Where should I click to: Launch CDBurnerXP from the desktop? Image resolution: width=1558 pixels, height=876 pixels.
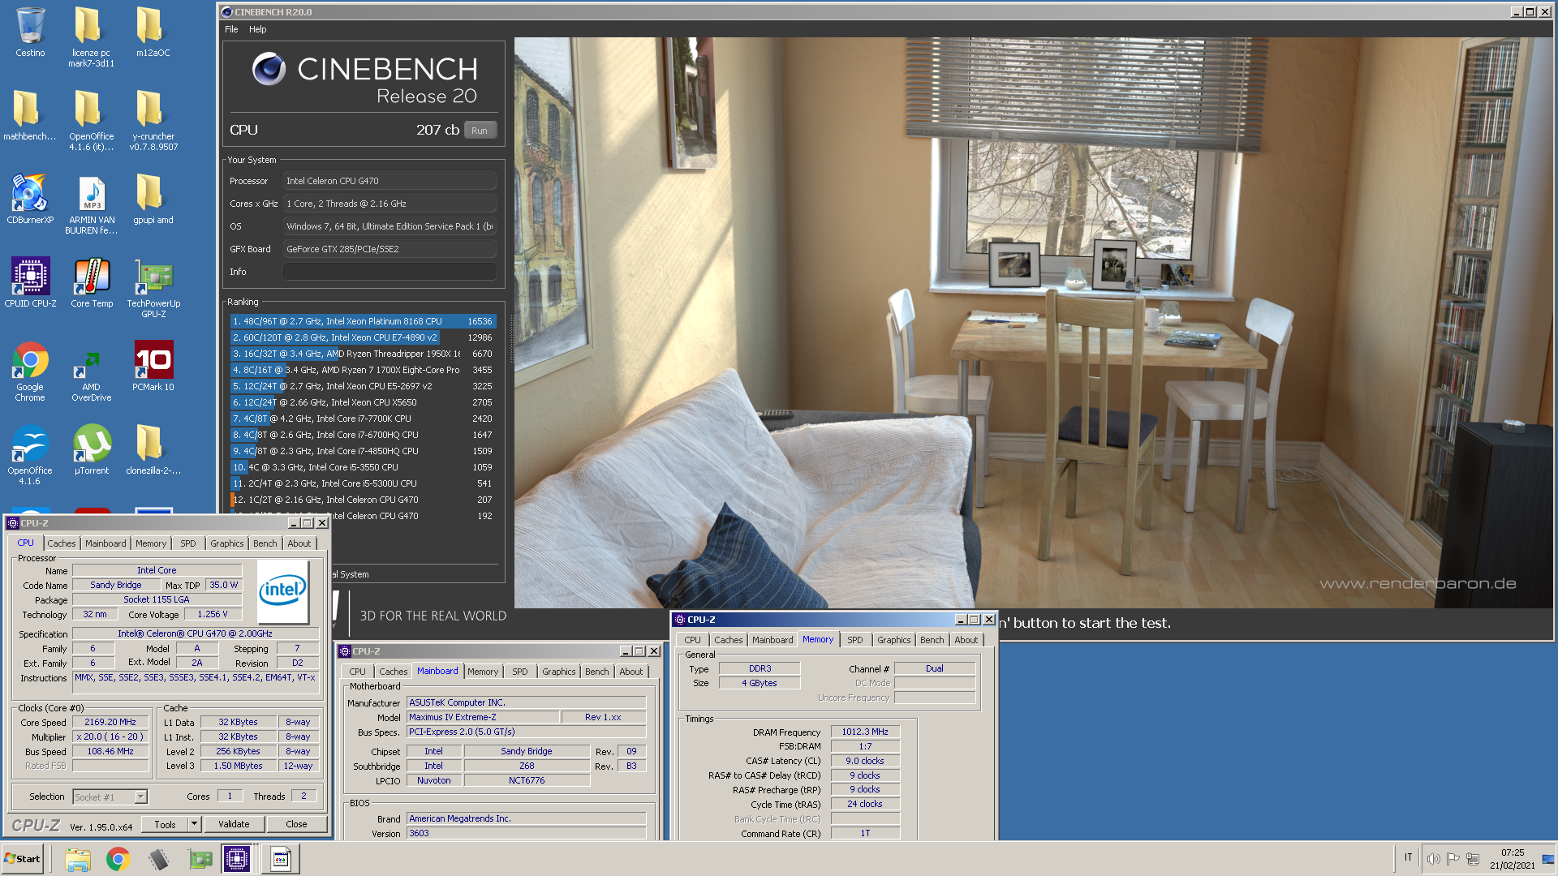click(30, 199)
